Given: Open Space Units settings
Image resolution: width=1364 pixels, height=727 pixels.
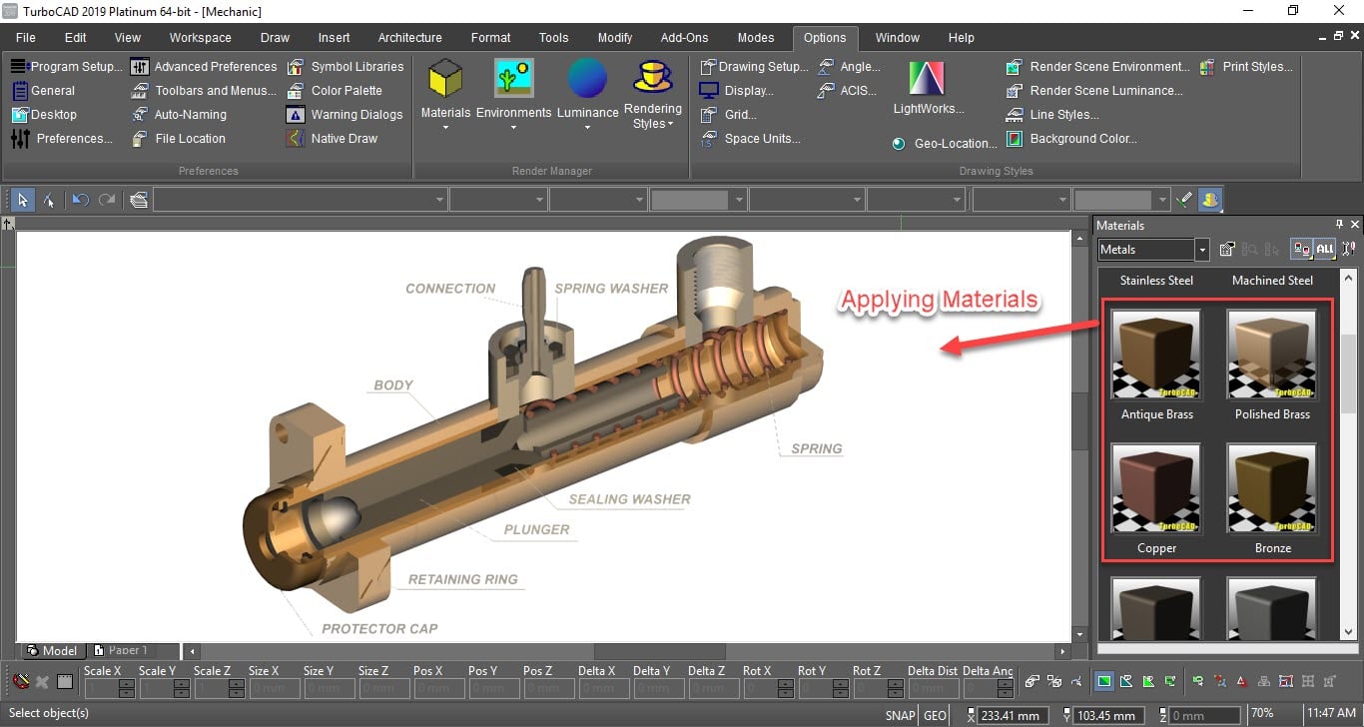Looking at the screenshot, I should (750, 139).
